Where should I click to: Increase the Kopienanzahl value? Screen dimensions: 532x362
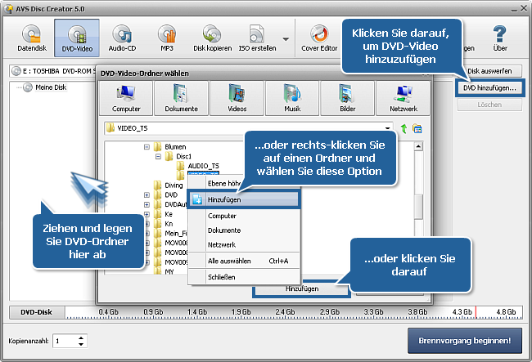coord(81,337)
